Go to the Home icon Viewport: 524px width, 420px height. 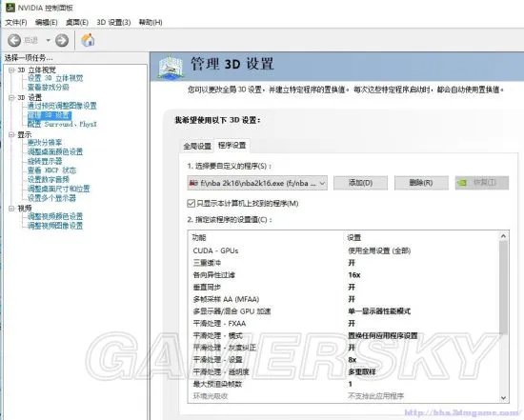(88, 40)
